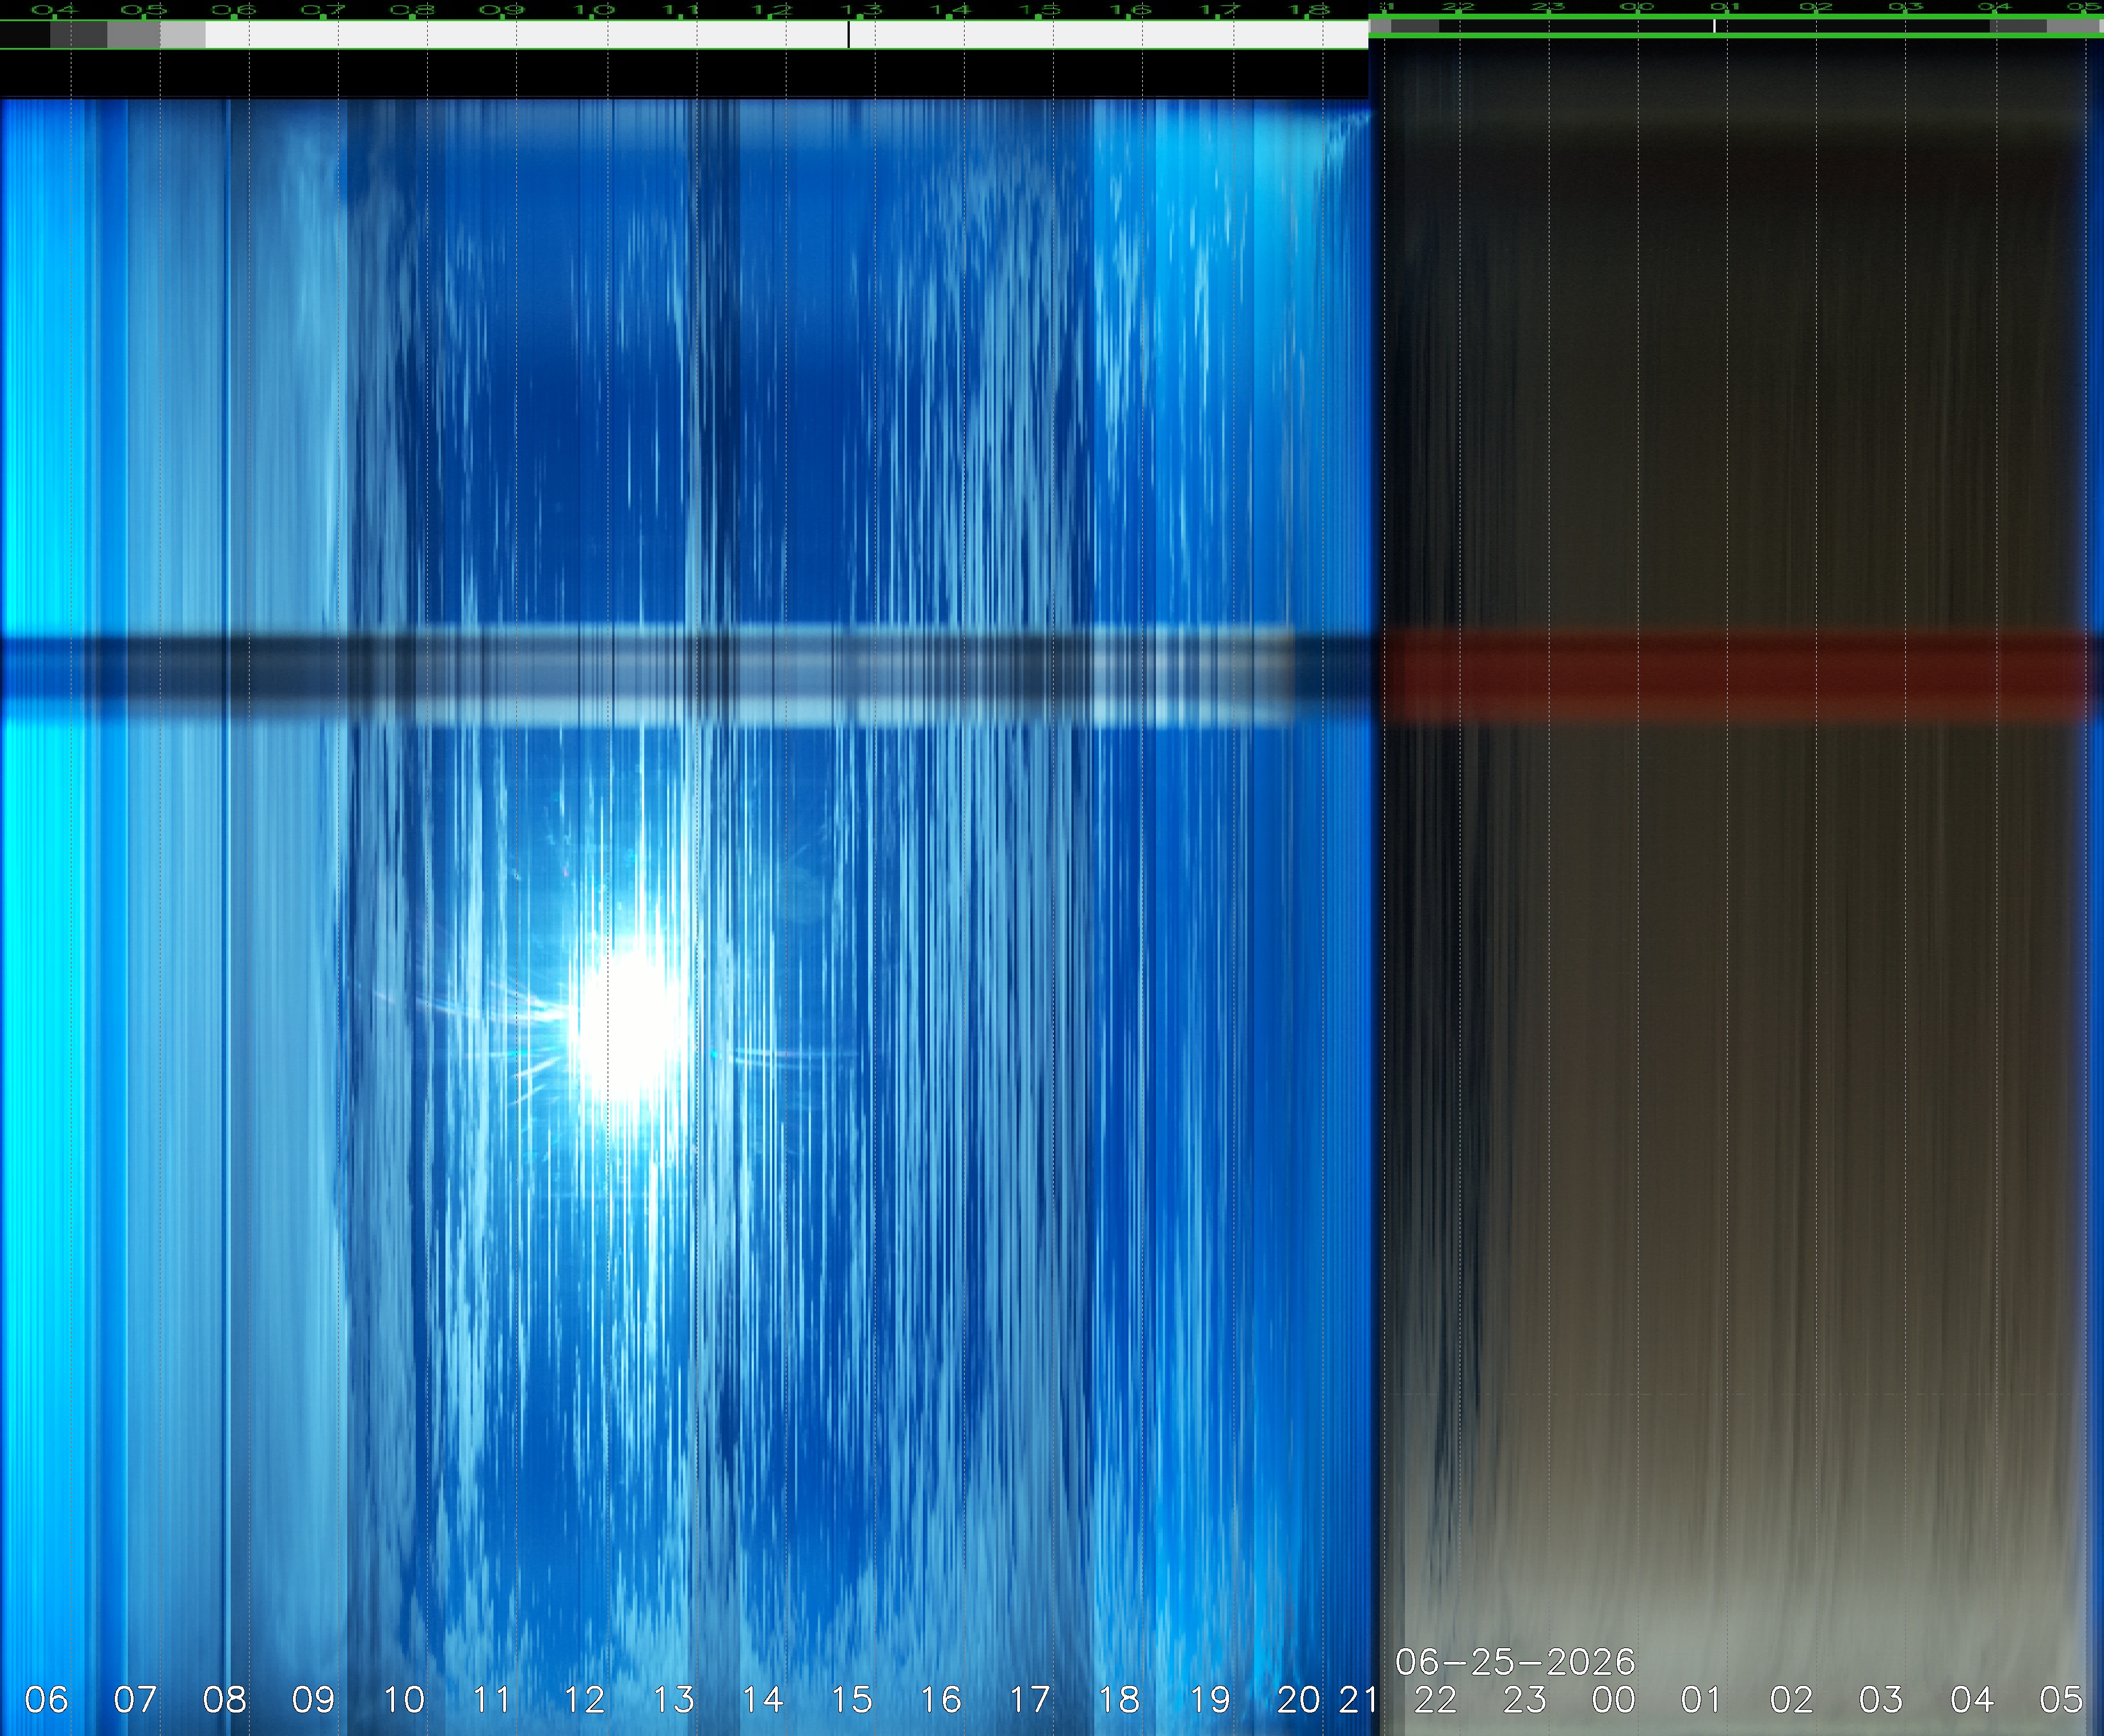Click the 18 hour label at bottom

(1119, 1699)
